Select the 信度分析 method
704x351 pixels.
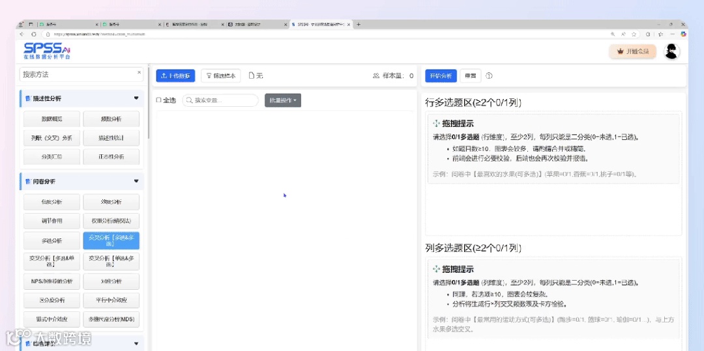tap(51, 202)
